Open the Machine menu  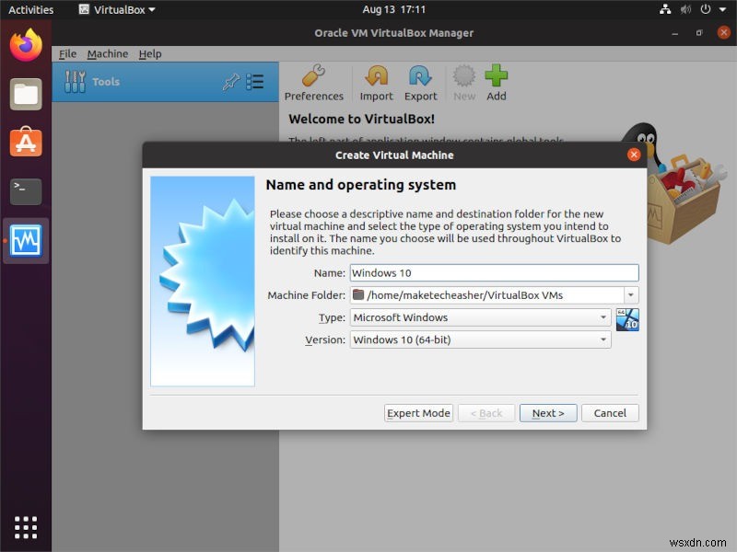[x=108, y=53]
